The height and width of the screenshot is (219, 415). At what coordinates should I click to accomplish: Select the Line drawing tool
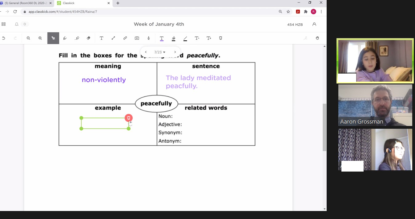click(113, 38)
